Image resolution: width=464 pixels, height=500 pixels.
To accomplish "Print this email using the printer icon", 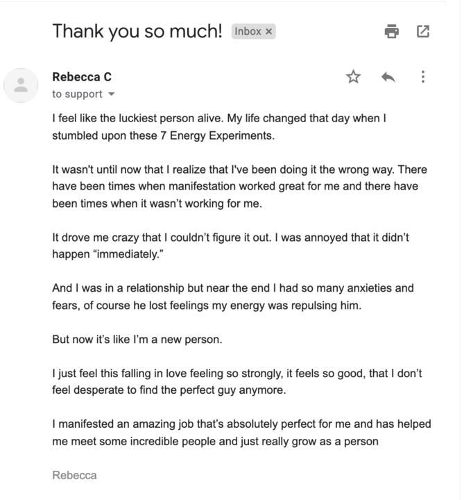I will tap(391, 31).
